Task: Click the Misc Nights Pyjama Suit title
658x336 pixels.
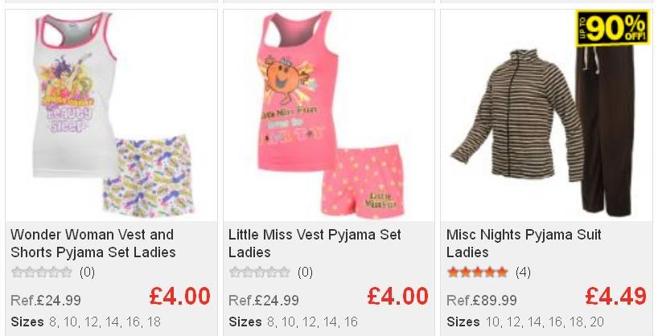Action: tap(524, 244)
